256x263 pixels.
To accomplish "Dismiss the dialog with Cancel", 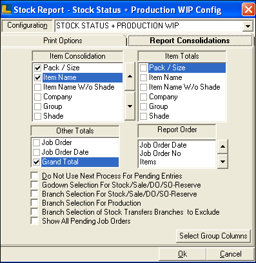I will click(231, 254).
